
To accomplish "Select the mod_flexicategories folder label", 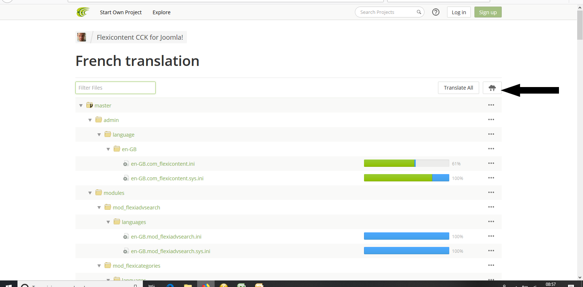I will 137,266.
